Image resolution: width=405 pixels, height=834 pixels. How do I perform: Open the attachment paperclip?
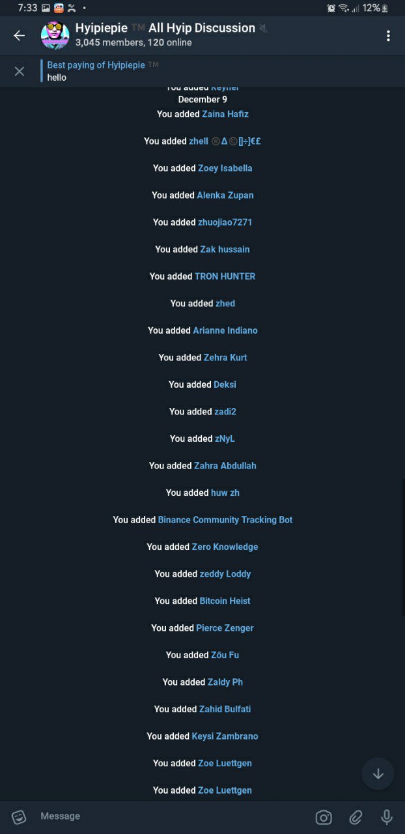click(356, 817)
